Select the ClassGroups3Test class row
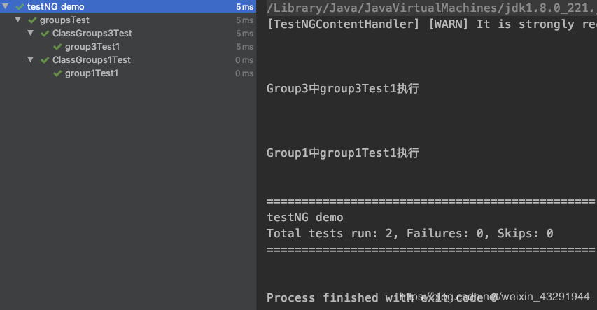Viewport: 597px width, 310px height. 92,34
